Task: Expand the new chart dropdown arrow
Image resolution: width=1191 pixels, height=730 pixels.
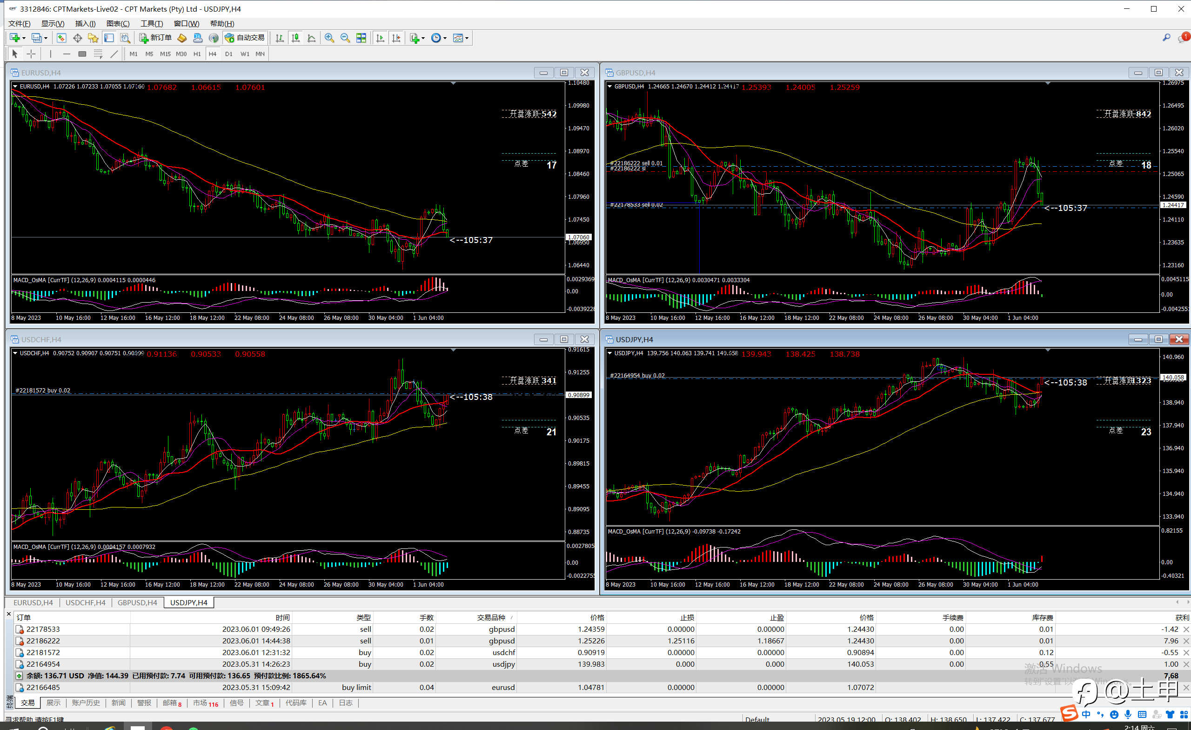Action: tap(24, 38)
